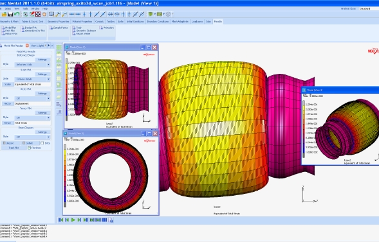
Task: Toggle the Delta checkbox
Action: coord(42,143)
